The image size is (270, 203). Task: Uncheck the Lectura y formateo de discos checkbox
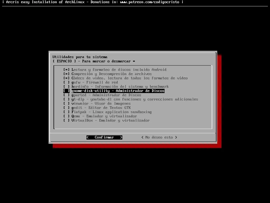click(66, 70)
